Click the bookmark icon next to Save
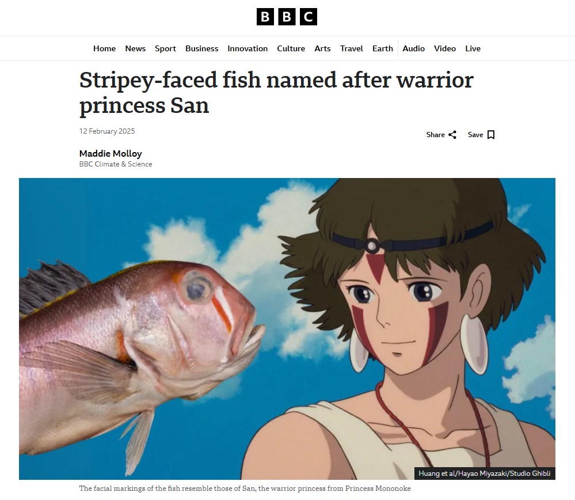 pos(491,135)
